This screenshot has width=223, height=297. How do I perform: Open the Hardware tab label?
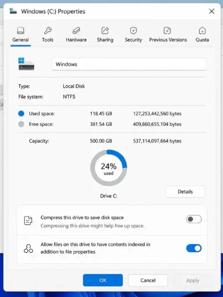[76, 40]
